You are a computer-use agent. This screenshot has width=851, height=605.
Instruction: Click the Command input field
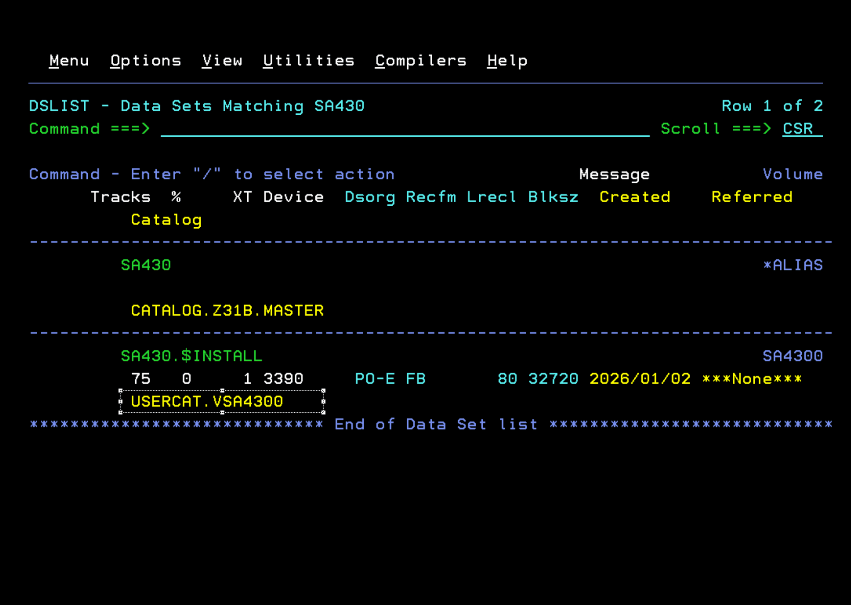403,130
